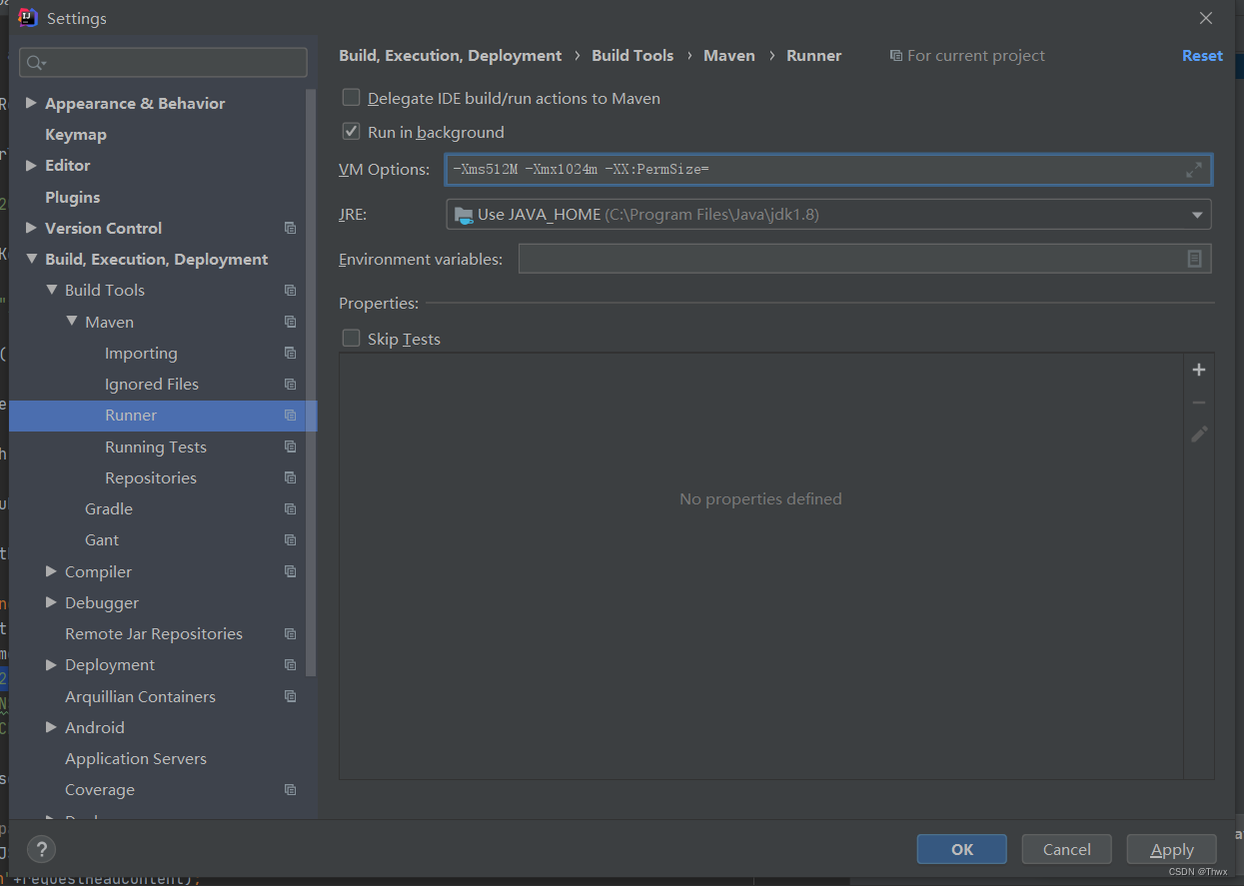The height and width of the screenshot is (886, 1244).
Task: Open the JRE dropdown
Action: point(1197,214)
